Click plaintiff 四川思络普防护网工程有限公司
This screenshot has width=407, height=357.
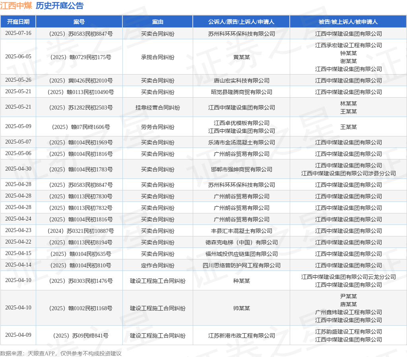point(241,265)
